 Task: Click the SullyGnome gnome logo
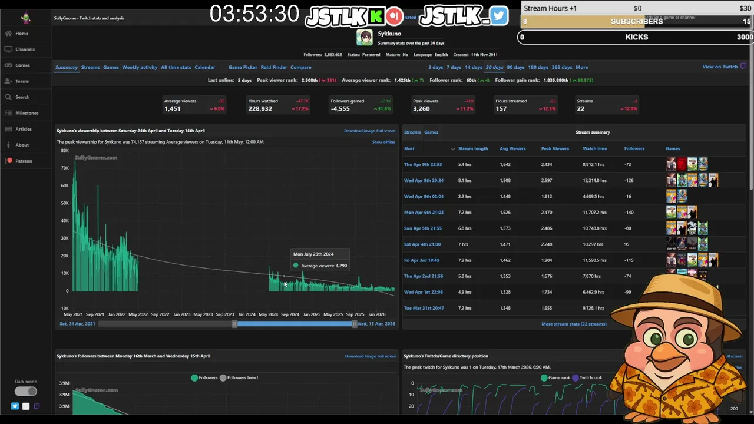[x=25, y=17]
